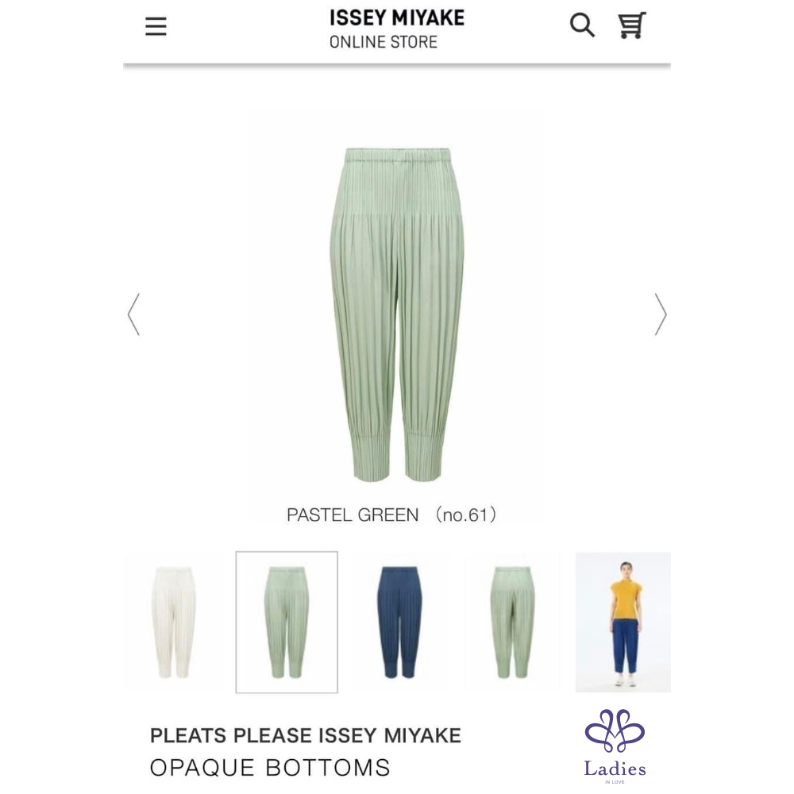The height and width of the screenshot is (794, 794).
Task: Click the Ladies in Love logo
Action: pyautogui.click(x=615, y=746)
